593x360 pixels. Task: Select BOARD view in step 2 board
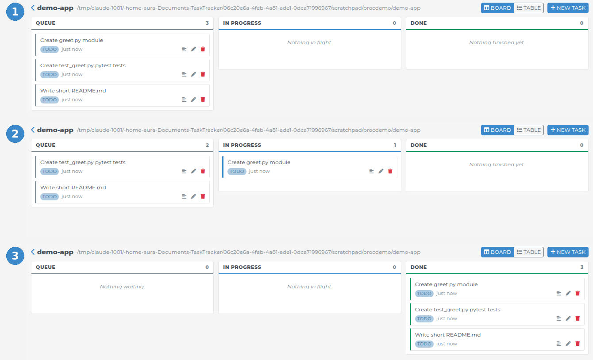tap(497, 130)
